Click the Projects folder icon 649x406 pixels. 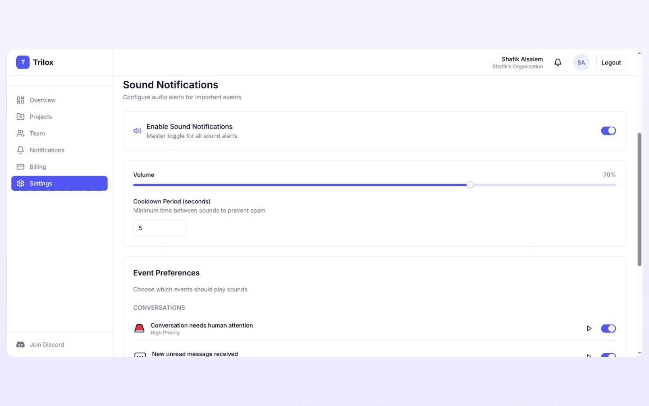pyautogui.click(x=21, y=116)
